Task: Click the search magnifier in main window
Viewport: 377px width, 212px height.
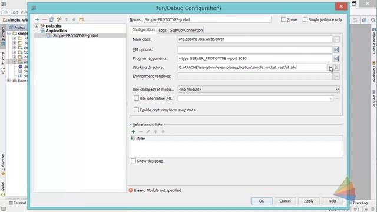Action: tap(373, 20)
